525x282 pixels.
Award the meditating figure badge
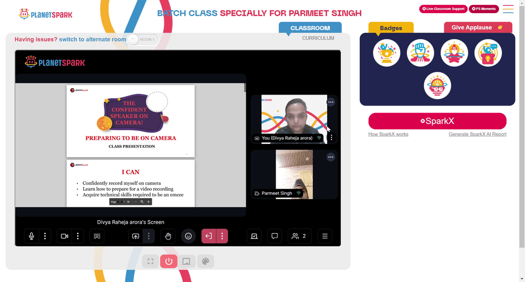coord(454,53)
